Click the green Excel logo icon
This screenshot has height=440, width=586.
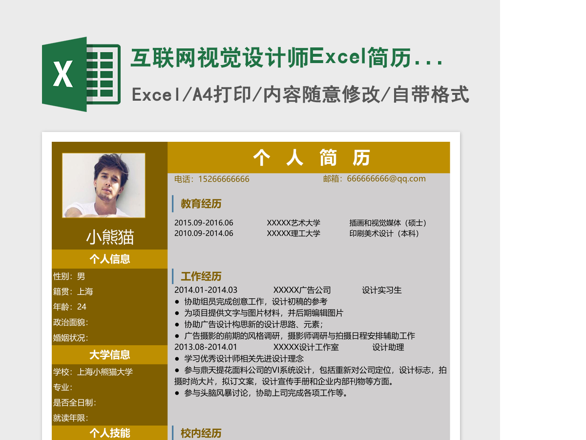81,74
